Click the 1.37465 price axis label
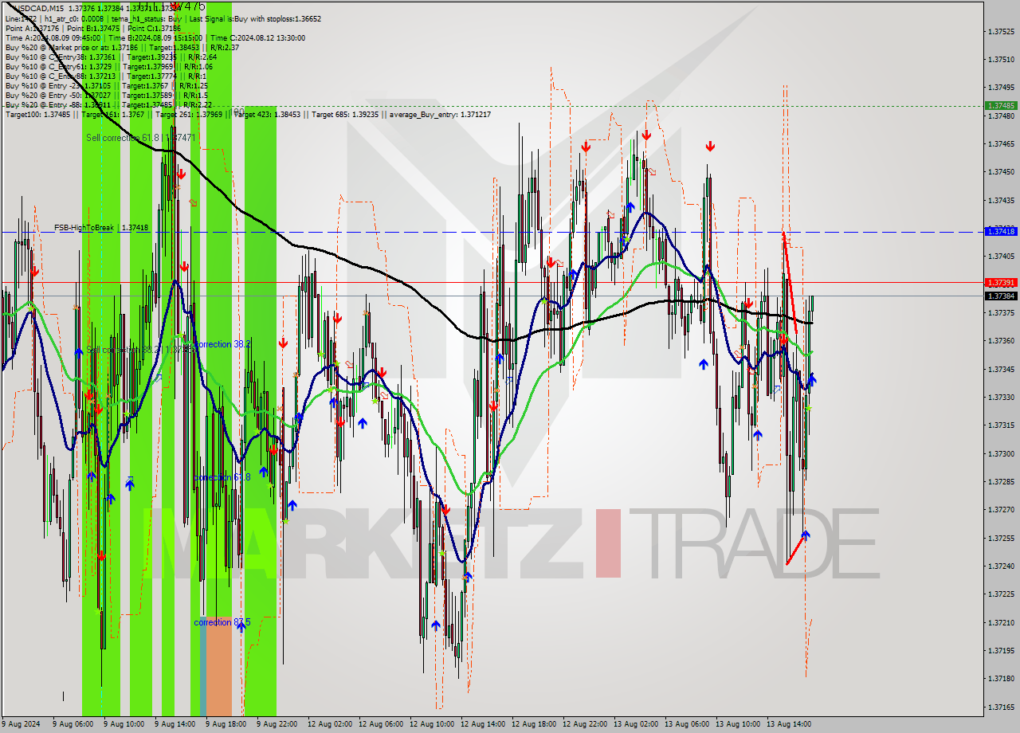The image size is (1020, 733). tap(1001, 144)
